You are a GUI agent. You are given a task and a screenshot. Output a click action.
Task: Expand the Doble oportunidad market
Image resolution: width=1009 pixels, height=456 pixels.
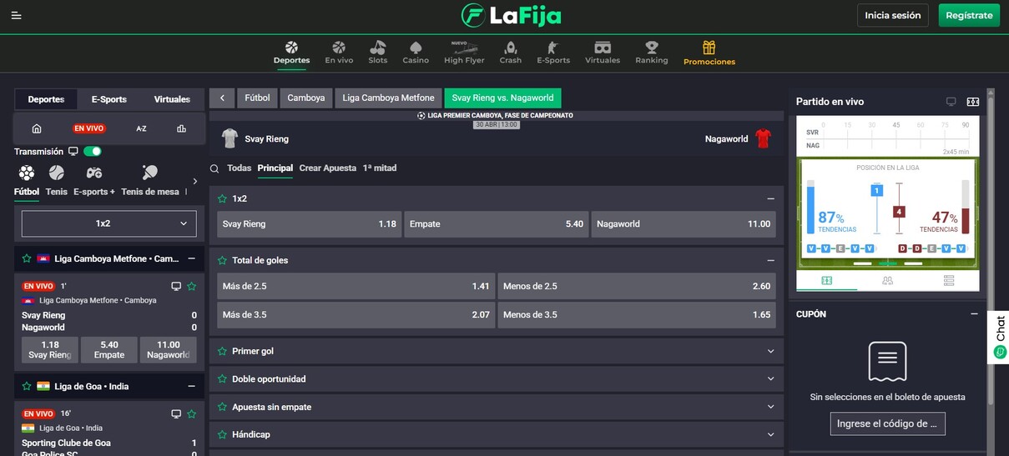coord(770,378)
